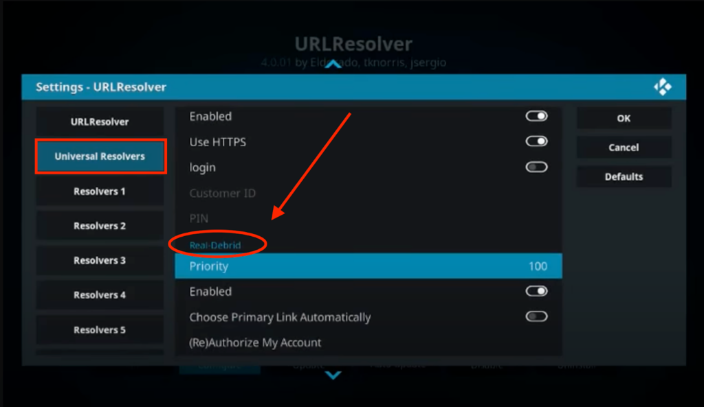The height and width of the screenshot is (407, 704).
Task: Toggle Real-Debrid Enabled switch
Action: click(536, 292)
